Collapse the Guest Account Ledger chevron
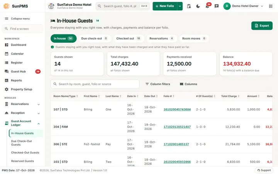This screenshot has width=278, height=174. [39, 124]
